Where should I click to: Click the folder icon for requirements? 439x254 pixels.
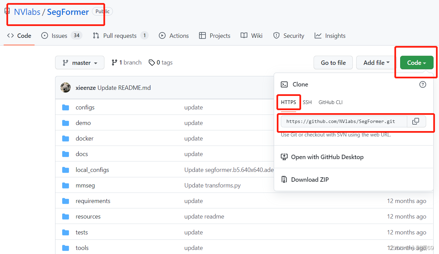[x=66, y=201]
